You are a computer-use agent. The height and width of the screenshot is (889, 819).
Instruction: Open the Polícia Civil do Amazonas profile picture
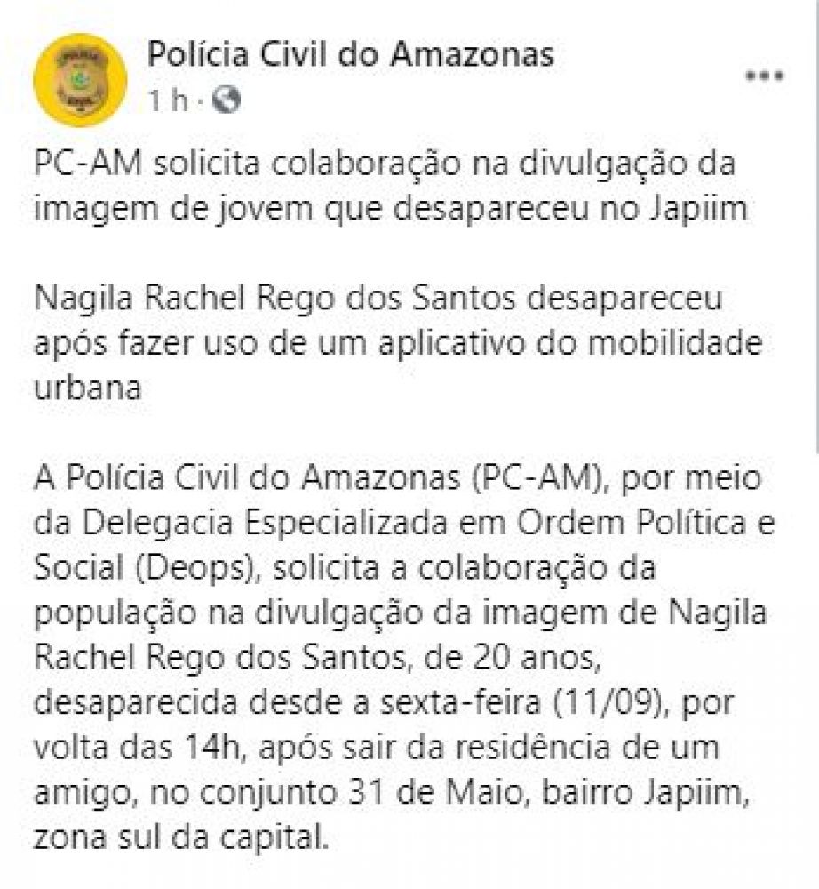[80, 79]
